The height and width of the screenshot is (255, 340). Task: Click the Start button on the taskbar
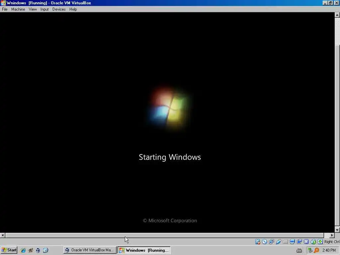[9, 250]
